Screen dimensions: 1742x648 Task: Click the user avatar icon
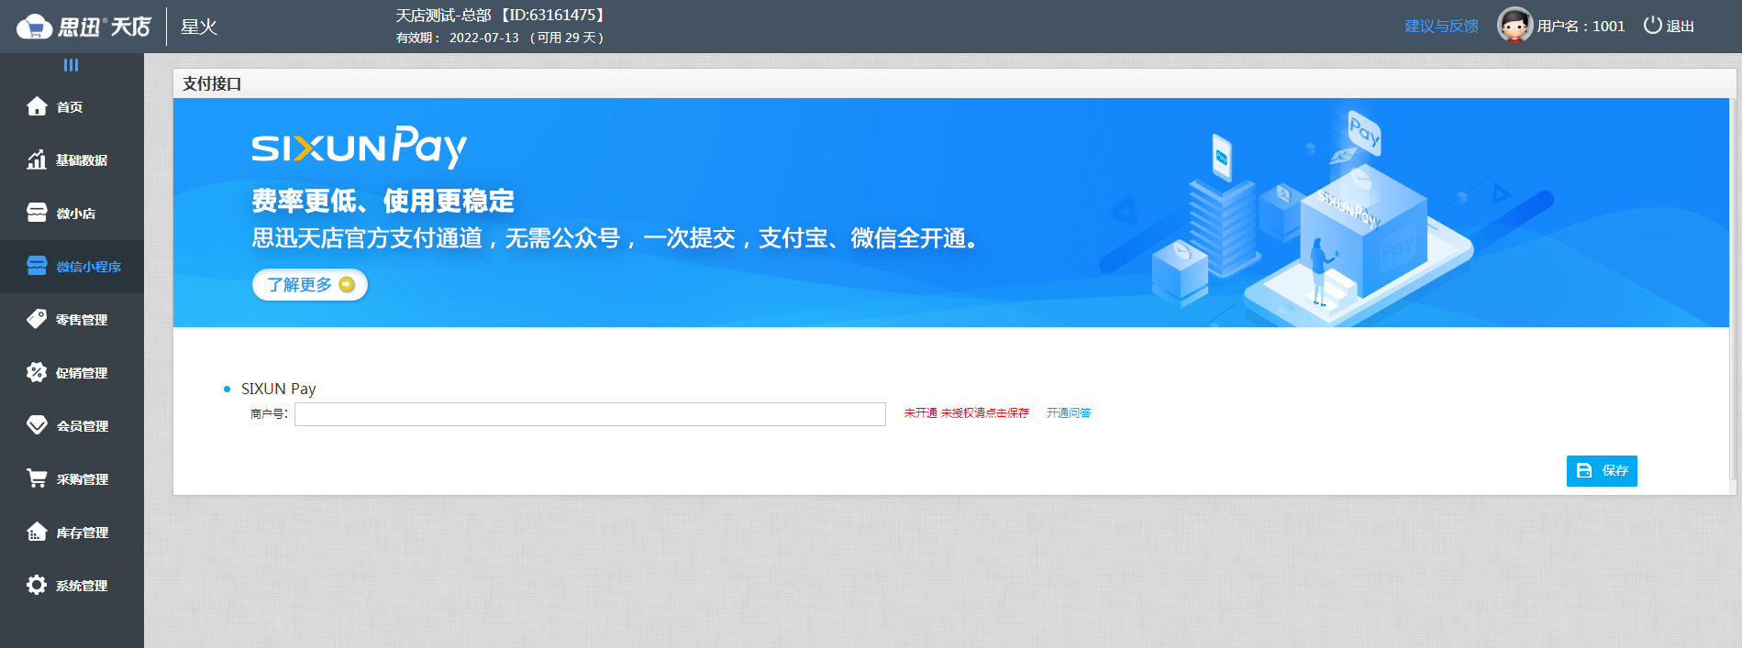coord(1515,26)
